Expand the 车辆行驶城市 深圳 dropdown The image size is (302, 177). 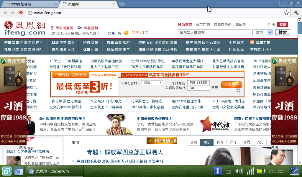point(152,83)
